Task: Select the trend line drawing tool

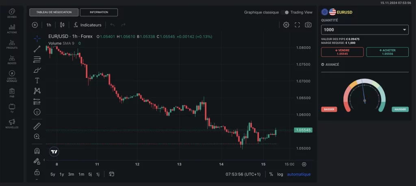Action: tap(37, 49)
